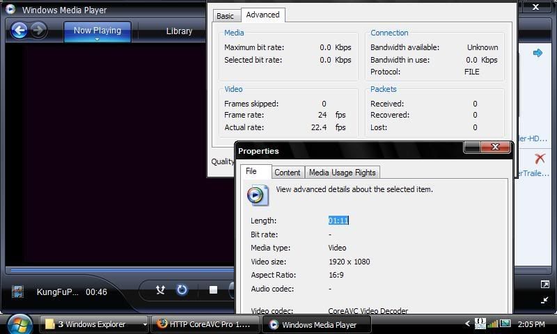Image resolution: width=557 pixels, height=334 pixels.
Task: Switch player to full-screen view
Action: pos(544,285)
